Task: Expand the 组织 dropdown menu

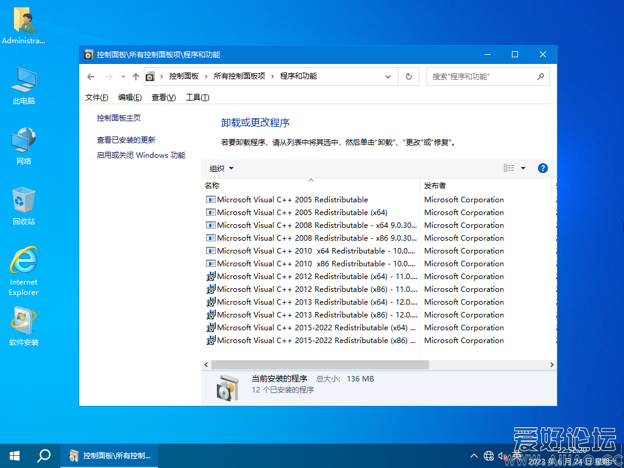Action: (x=221, y=168)
